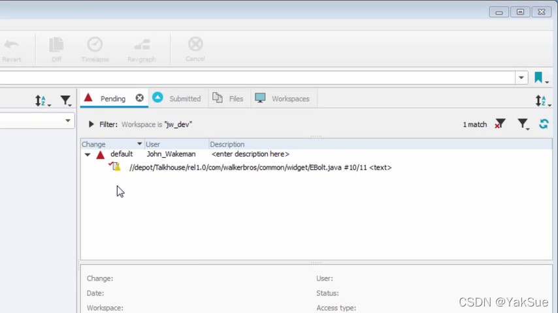Viewport: 558px width, 313px height.
Task: Click the 1 match count text
Action: click(475, 125)
